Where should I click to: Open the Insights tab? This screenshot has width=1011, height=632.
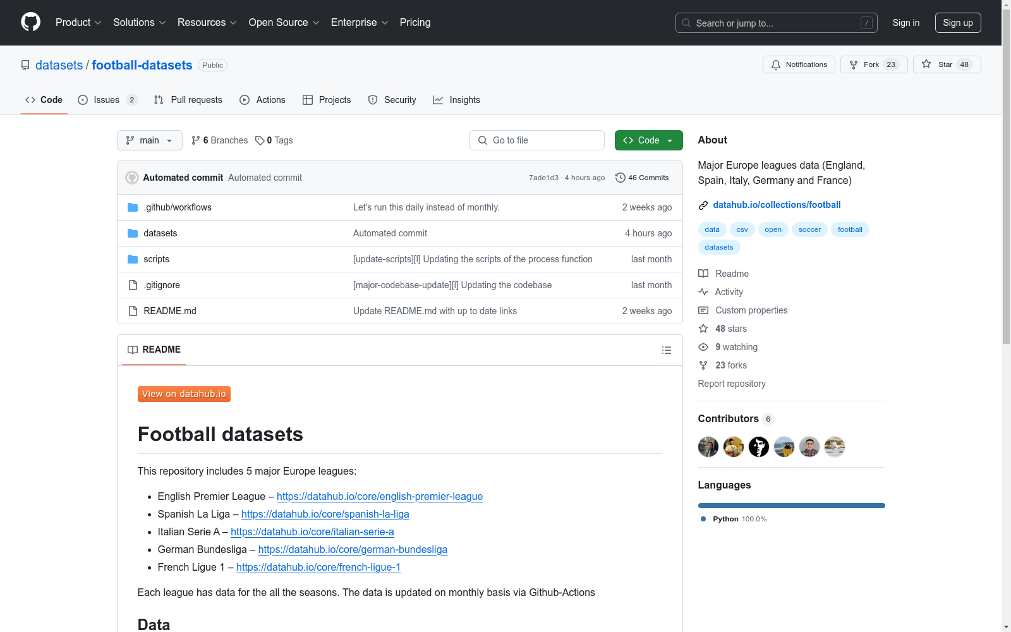click(x=456, y=100)
